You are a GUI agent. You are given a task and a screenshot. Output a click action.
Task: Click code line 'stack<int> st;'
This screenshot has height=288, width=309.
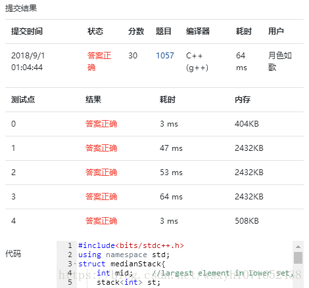click(129, 282)
